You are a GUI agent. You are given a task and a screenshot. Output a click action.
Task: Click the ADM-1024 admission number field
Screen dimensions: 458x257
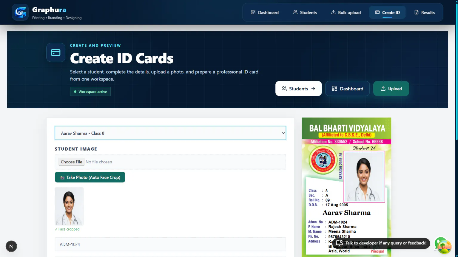coord(170,244)
